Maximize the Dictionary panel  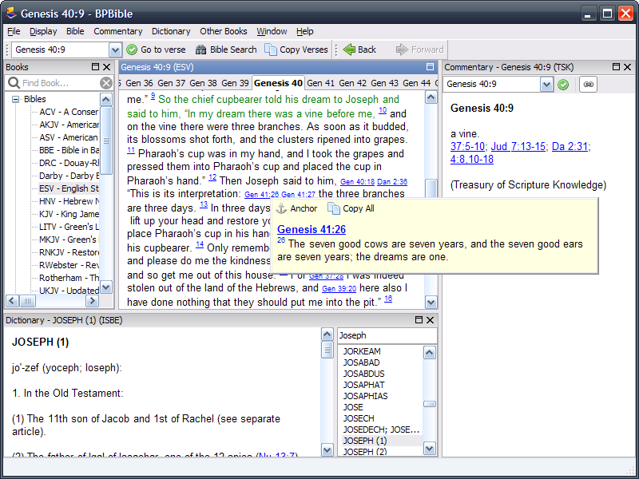[419, 320]
